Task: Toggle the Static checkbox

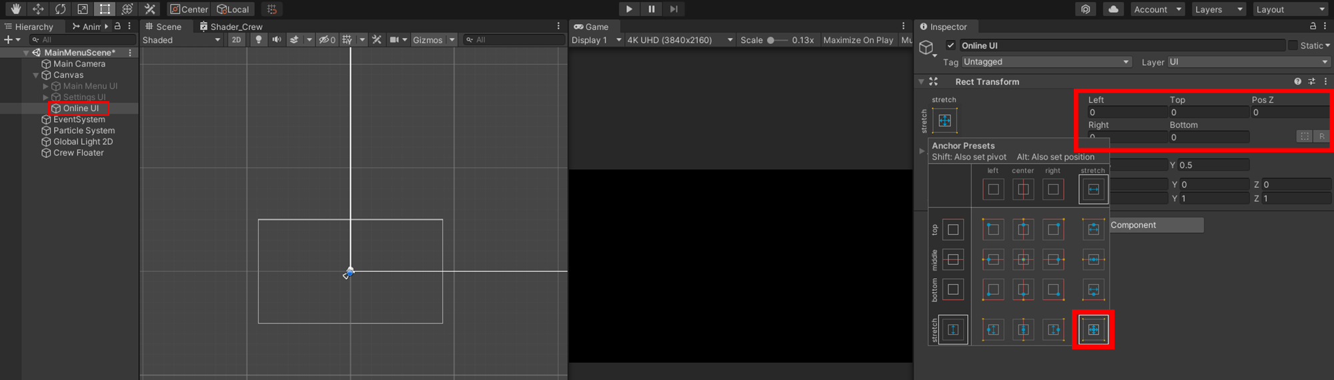Action: pyautogui.click(x=1293, y=45)
